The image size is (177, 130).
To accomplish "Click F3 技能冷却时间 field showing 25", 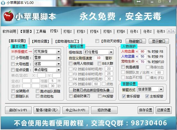I will (x=109, y=74).
